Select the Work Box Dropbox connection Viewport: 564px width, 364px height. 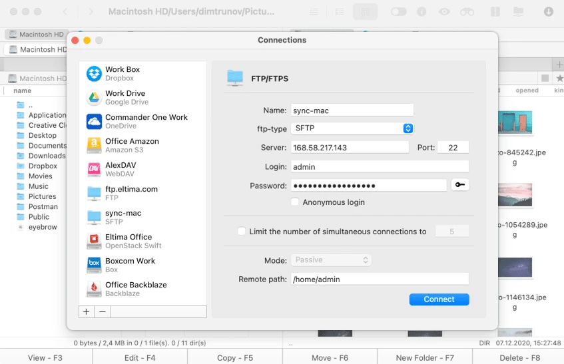coord(123,74)
